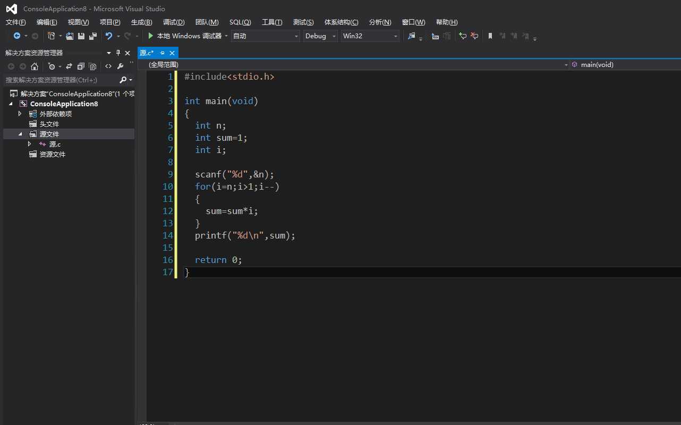
Task: Click the View Code icon in Solution Explorer
Action: (x=108, y=66)
